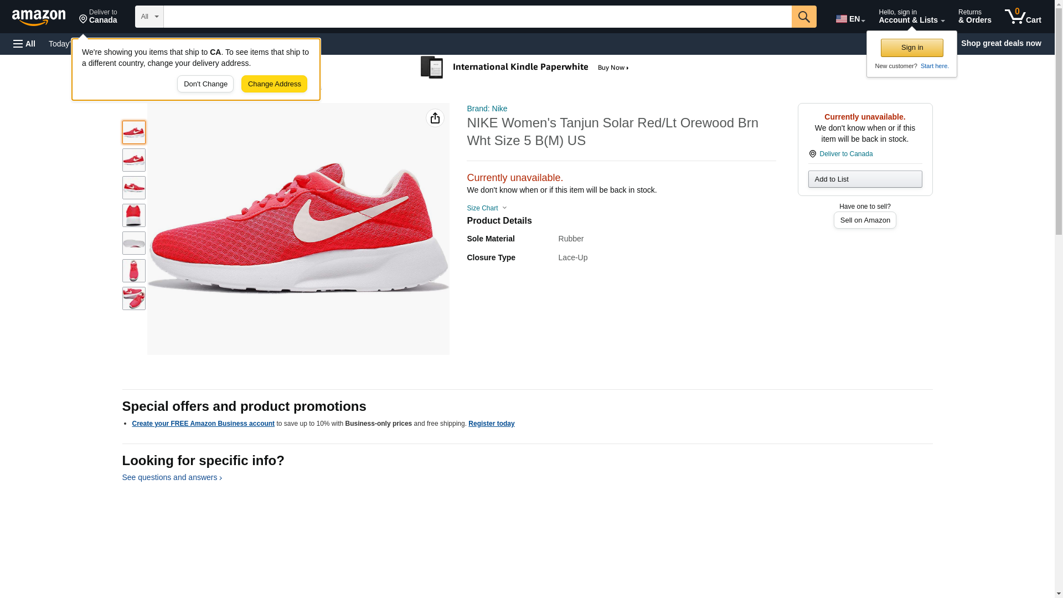Expand the search category All dropdown
The width and height of the screenshot is (1063, 598).
149,17
